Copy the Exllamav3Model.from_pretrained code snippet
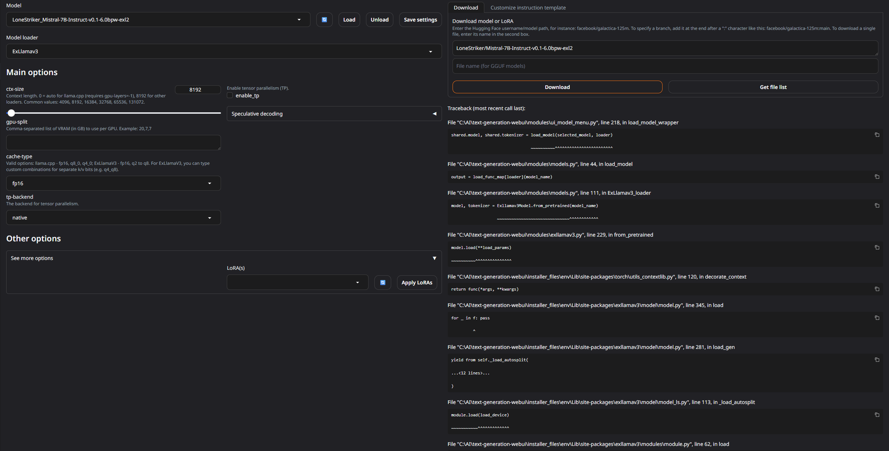 pyautogui.click(x=877, y=206)
